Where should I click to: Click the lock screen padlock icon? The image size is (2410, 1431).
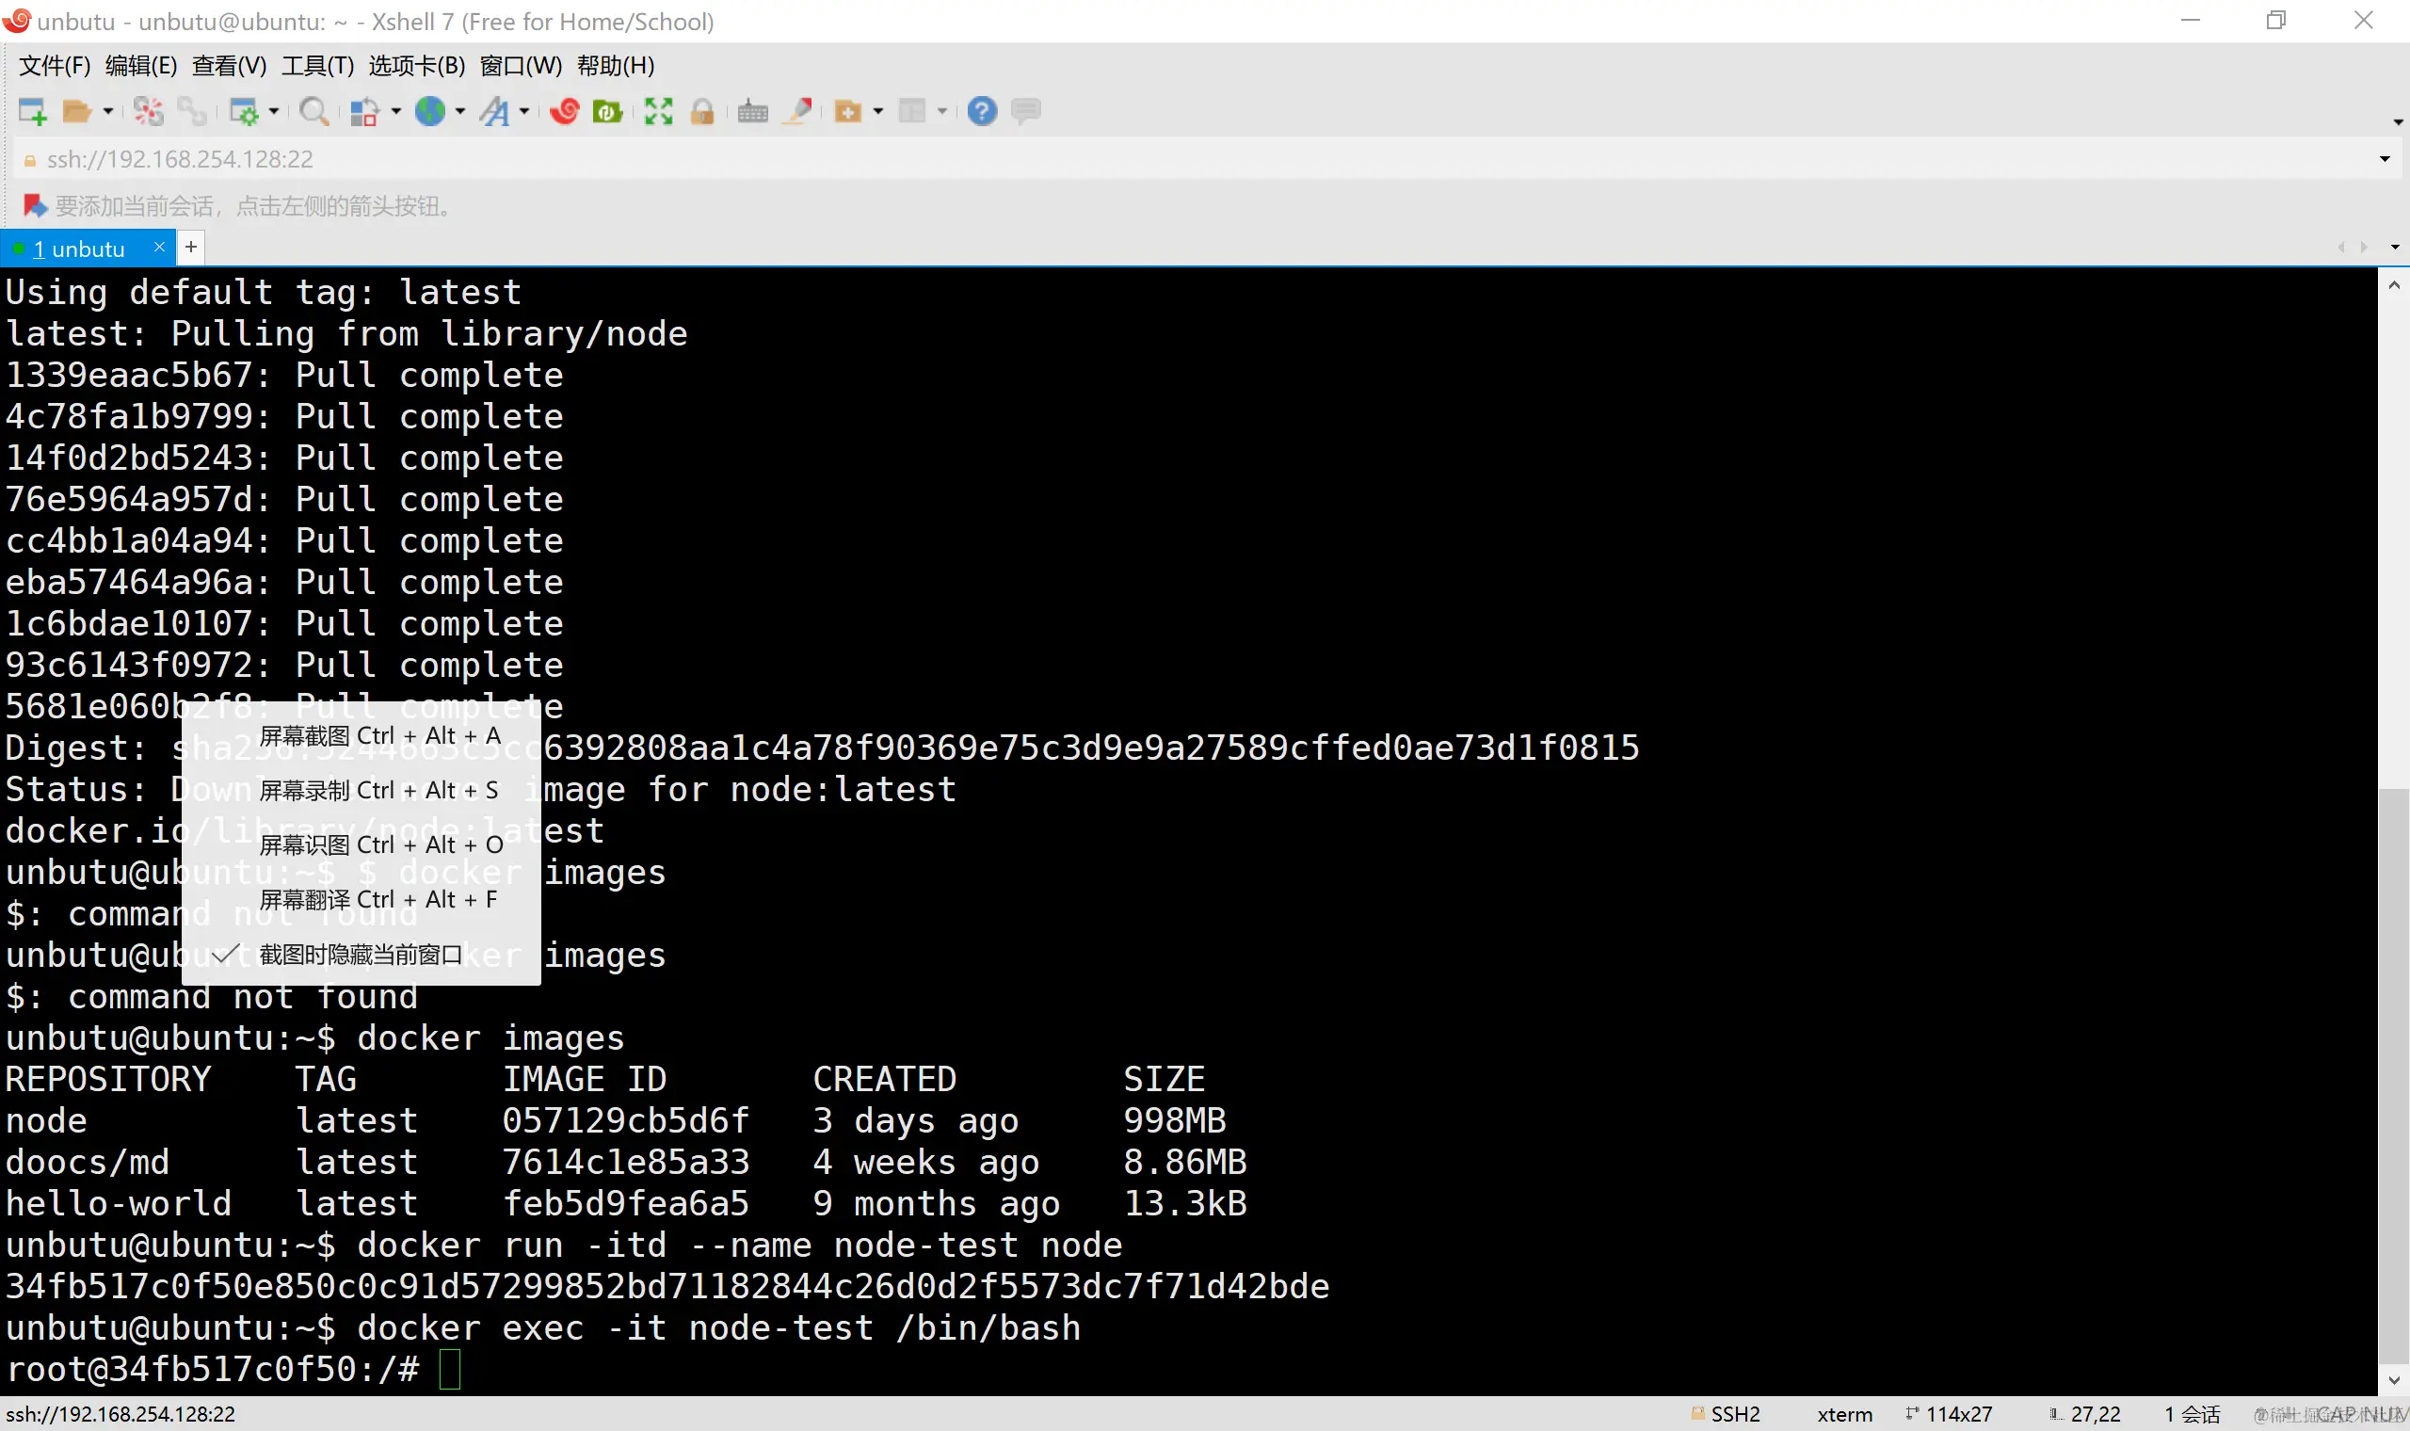point(702,112)
